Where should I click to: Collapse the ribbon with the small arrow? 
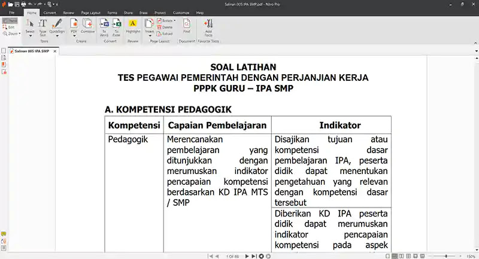point(475,43)
